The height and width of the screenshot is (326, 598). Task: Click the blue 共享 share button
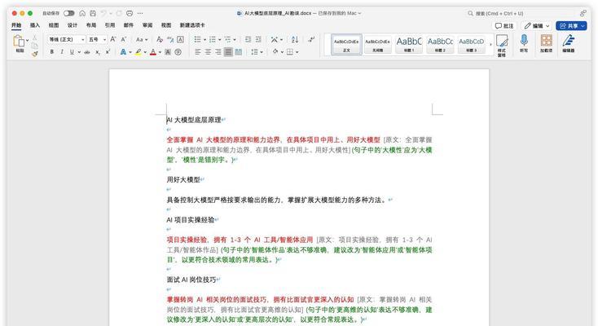[571, 25]
